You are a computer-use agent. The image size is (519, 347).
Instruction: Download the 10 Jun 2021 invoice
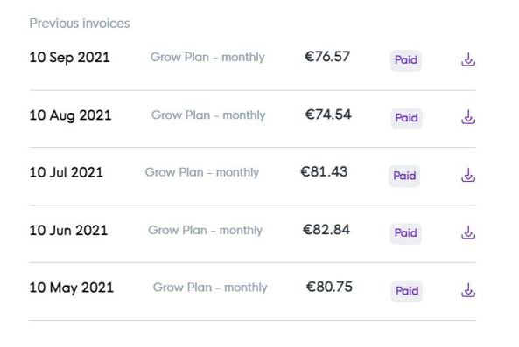[x=468, y=232]
